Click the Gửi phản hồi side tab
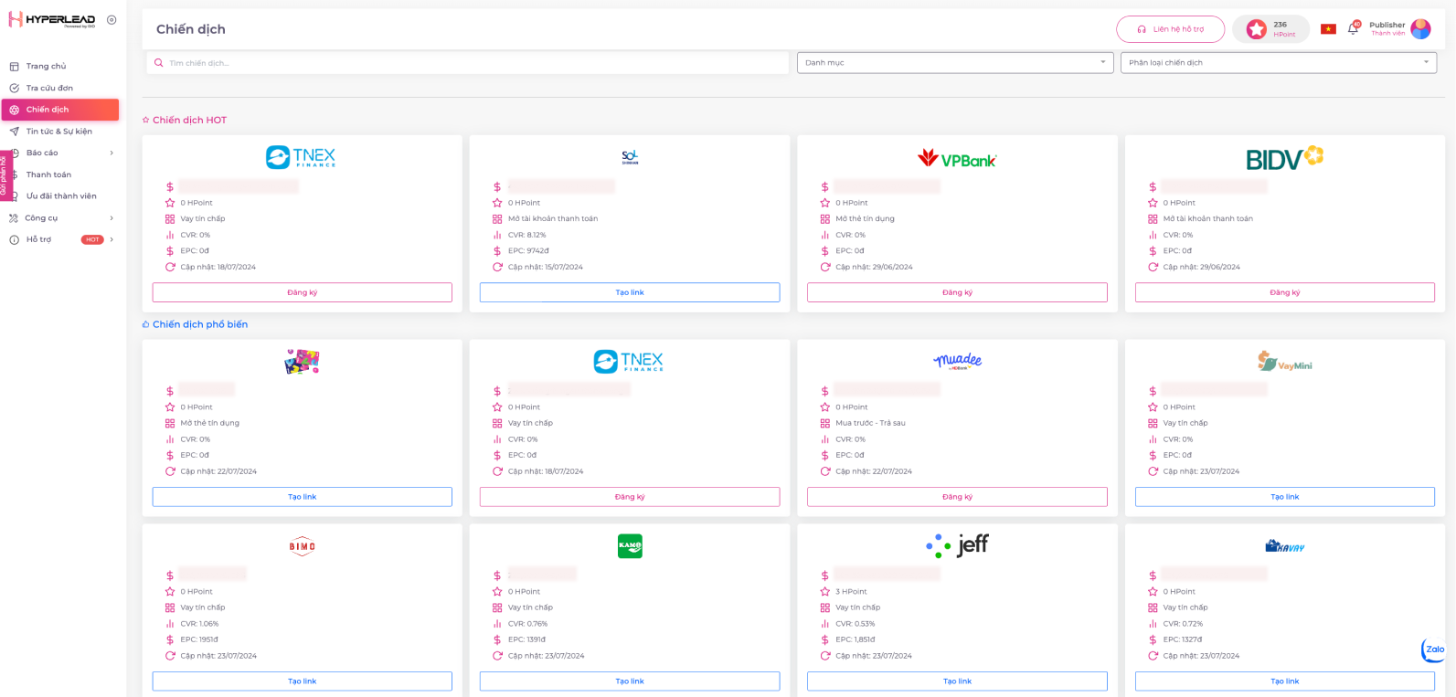 tap(5, 175)
